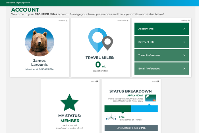The width and height of the screenshot is (199, 133).
Task: Click the travel miles airplane icon
Action: 128,20
